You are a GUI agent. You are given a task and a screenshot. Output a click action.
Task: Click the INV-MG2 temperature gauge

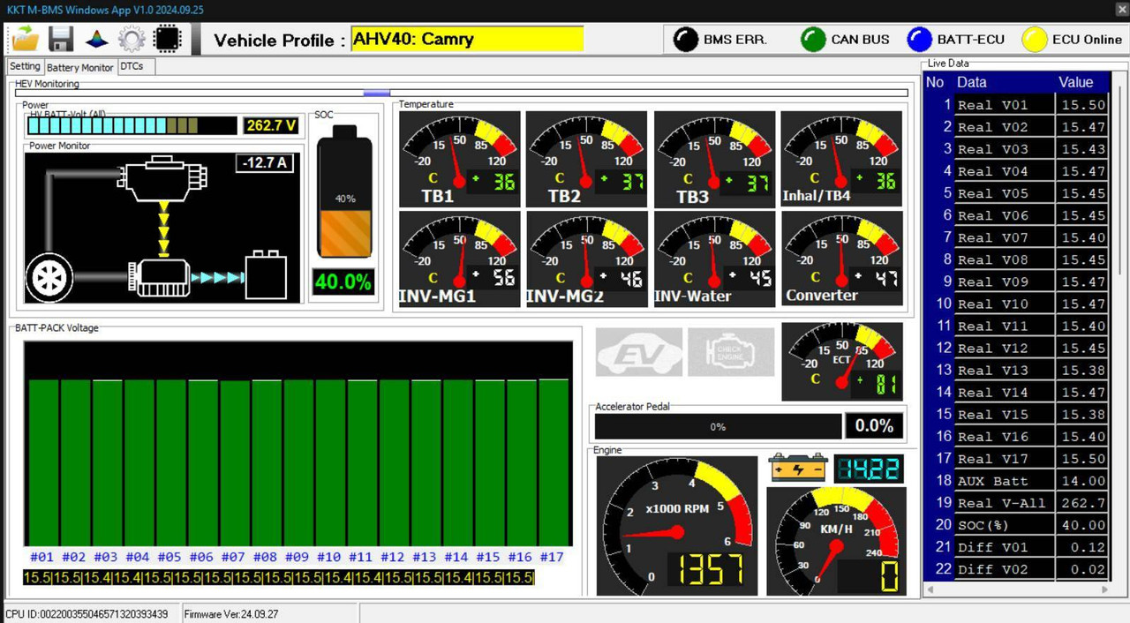(x=586, y=259)
